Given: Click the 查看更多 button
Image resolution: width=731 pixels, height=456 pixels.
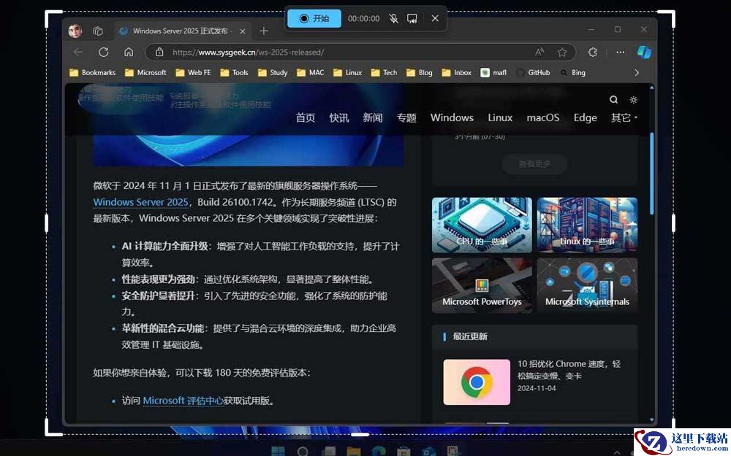Looking at the screenshot, I should (535, 163).
